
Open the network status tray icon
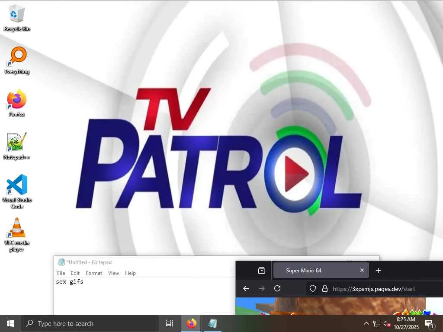pyautogui.click(x=377, y=323)
